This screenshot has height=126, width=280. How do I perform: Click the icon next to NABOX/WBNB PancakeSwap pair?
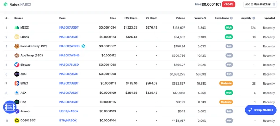[83, 46]
